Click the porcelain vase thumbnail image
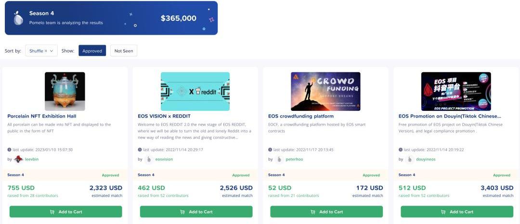Viewport: 520px width, 224px height. [65, 92]
